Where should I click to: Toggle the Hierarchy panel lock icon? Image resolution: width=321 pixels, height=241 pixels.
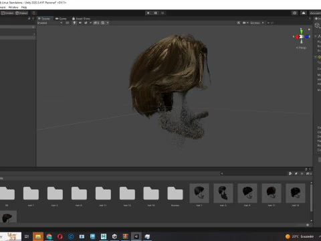pos(29,19)
